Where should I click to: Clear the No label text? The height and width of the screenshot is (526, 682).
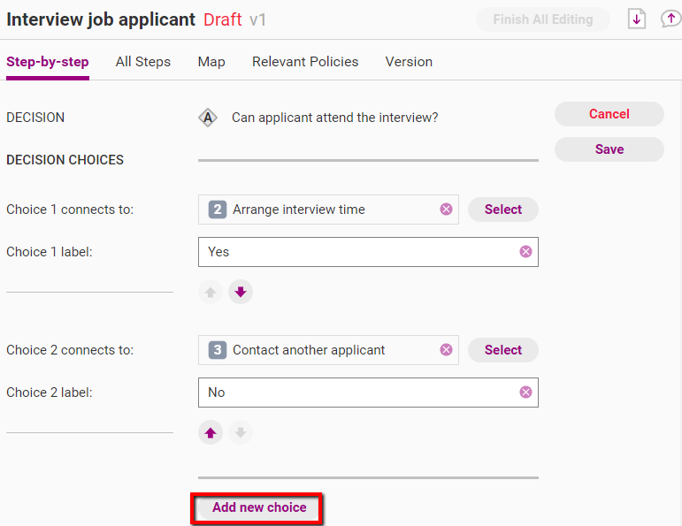point(525,393)
